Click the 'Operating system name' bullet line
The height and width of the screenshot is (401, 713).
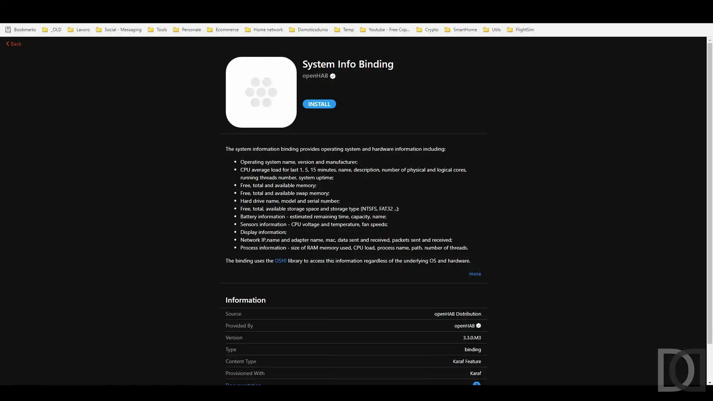pyautogui.click(x=299, y=162)
